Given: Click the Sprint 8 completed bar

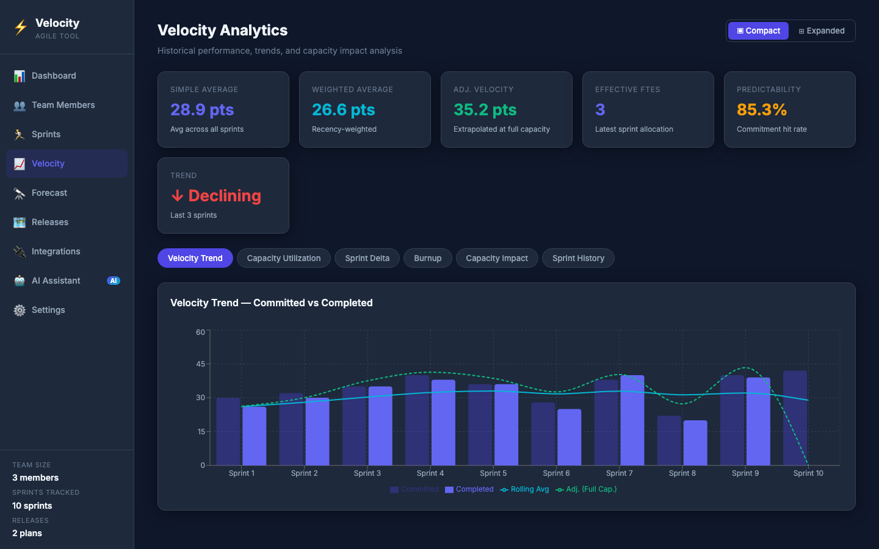Looking at the screenshot, I should pos(695,443).
